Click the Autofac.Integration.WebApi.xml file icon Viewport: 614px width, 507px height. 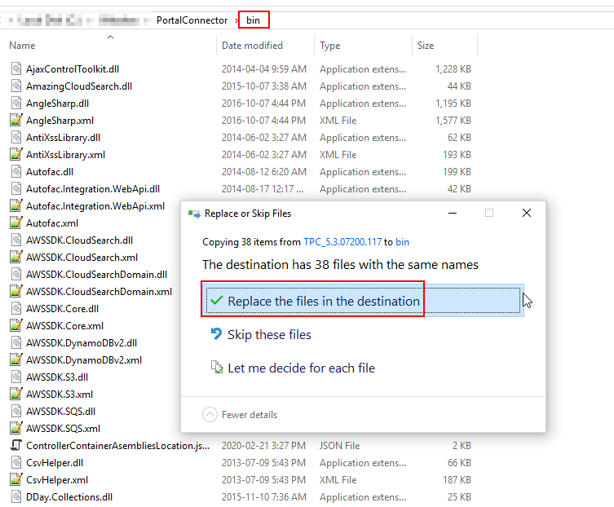16,206
